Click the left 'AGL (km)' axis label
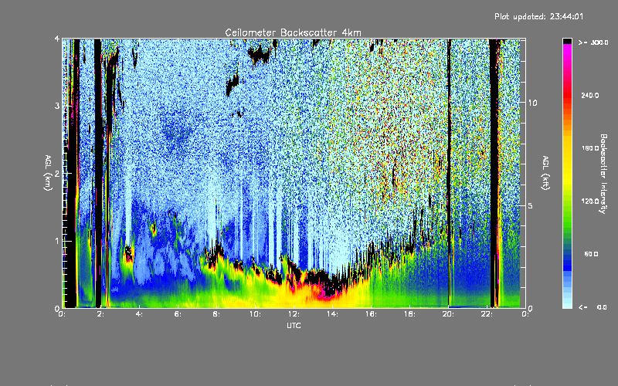Viewport: 618px width, 386px height. [x=49, y=173]
